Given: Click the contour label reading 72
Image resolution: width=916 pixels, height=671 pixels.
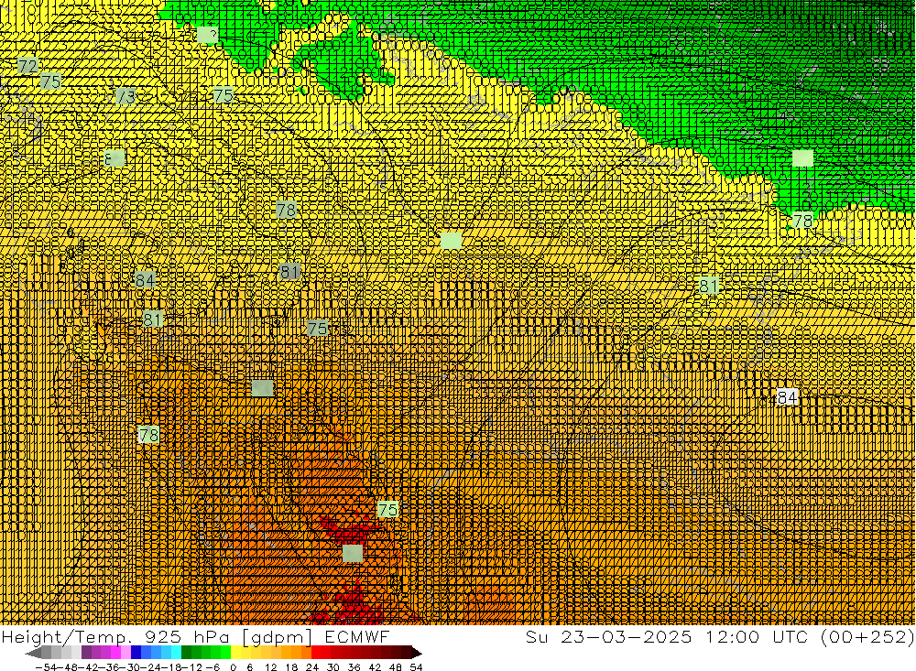Looking at the screenshot, I should click(x=27, y=66).
